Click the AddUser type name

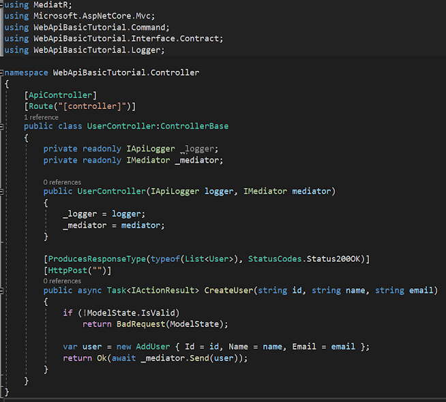(x=153, y=347)
